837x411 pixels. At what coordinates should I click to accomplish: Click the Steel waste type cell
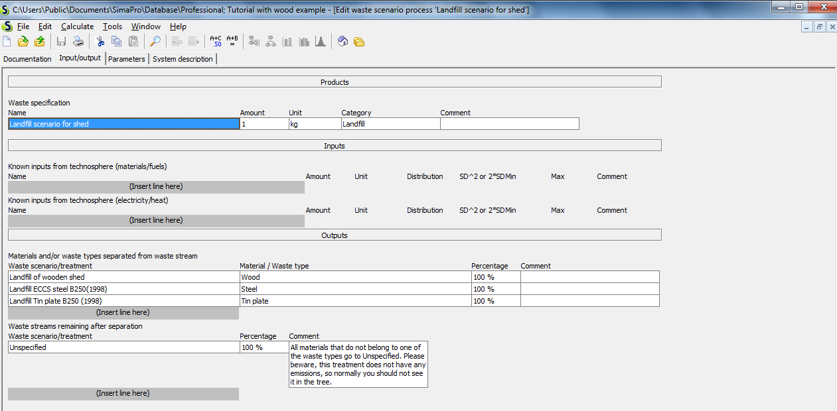click(x=355, y=289)
